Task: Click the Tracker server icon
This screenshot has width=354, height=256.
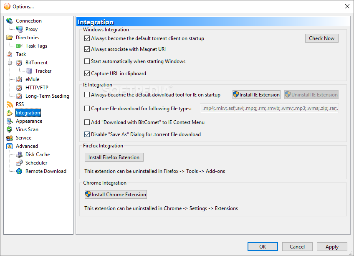Action: coord(29,71)
